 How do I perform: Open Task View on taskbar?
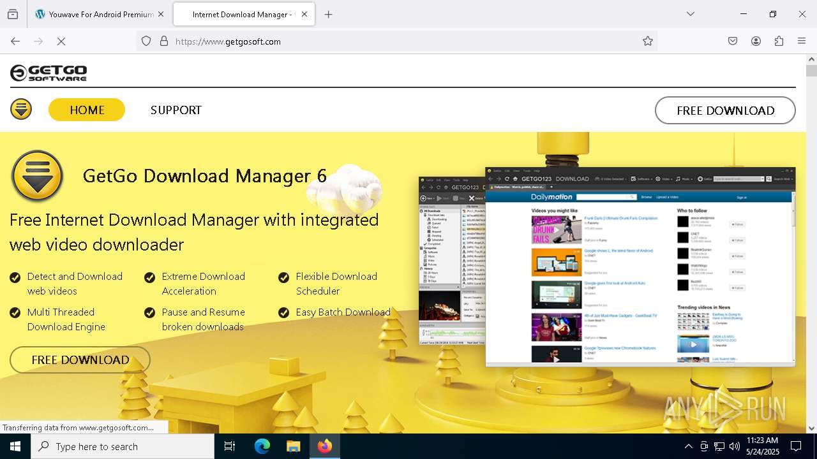pos(230,446)
